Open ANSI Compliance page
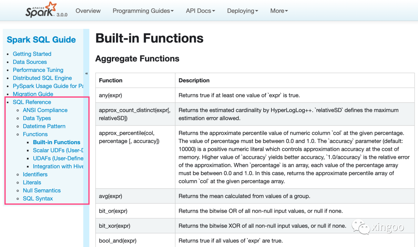Screen dimensions: 418x247 [x=45, y=110]
